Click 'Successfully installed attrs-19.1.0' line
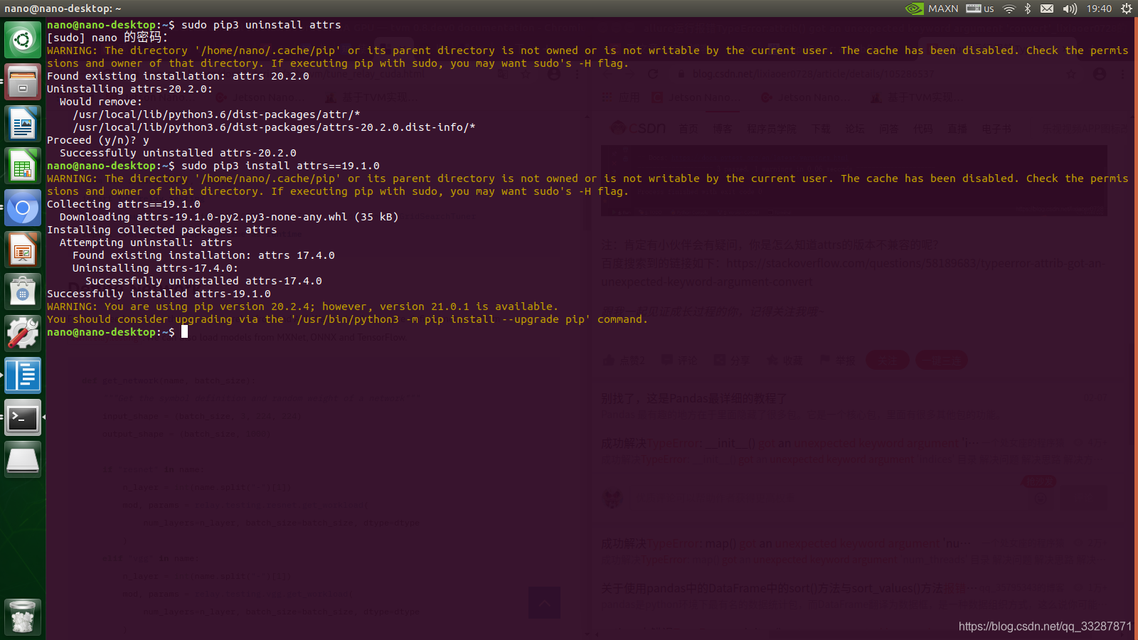This screenshot has height=640, width=1138. coord(159,294)
